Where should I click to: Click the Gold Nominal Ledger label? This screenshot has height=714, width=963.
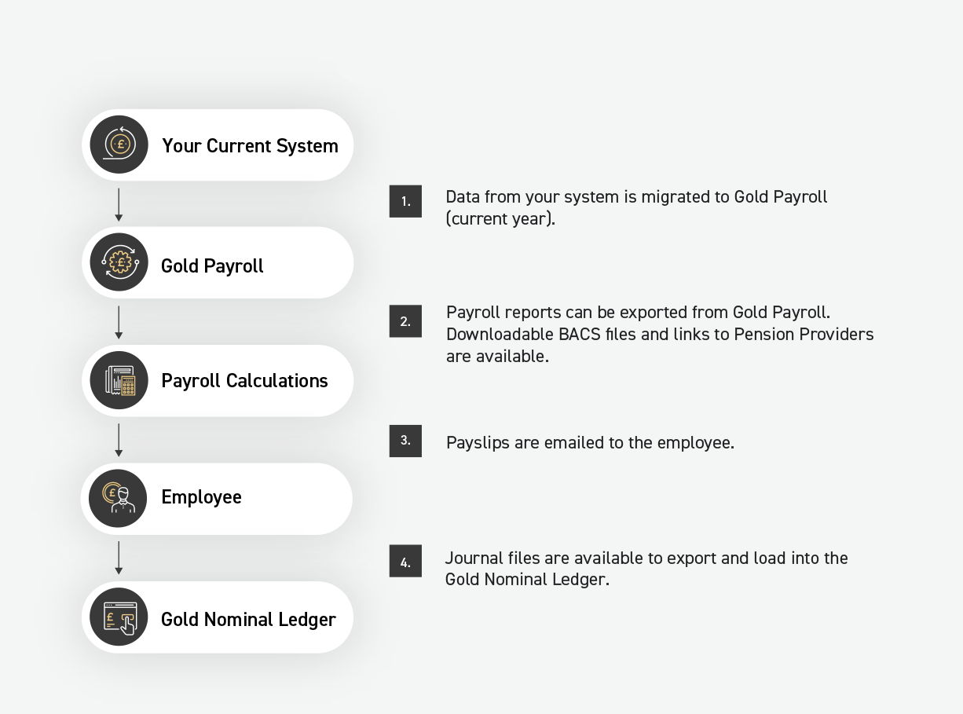click(x=248, y=620)
